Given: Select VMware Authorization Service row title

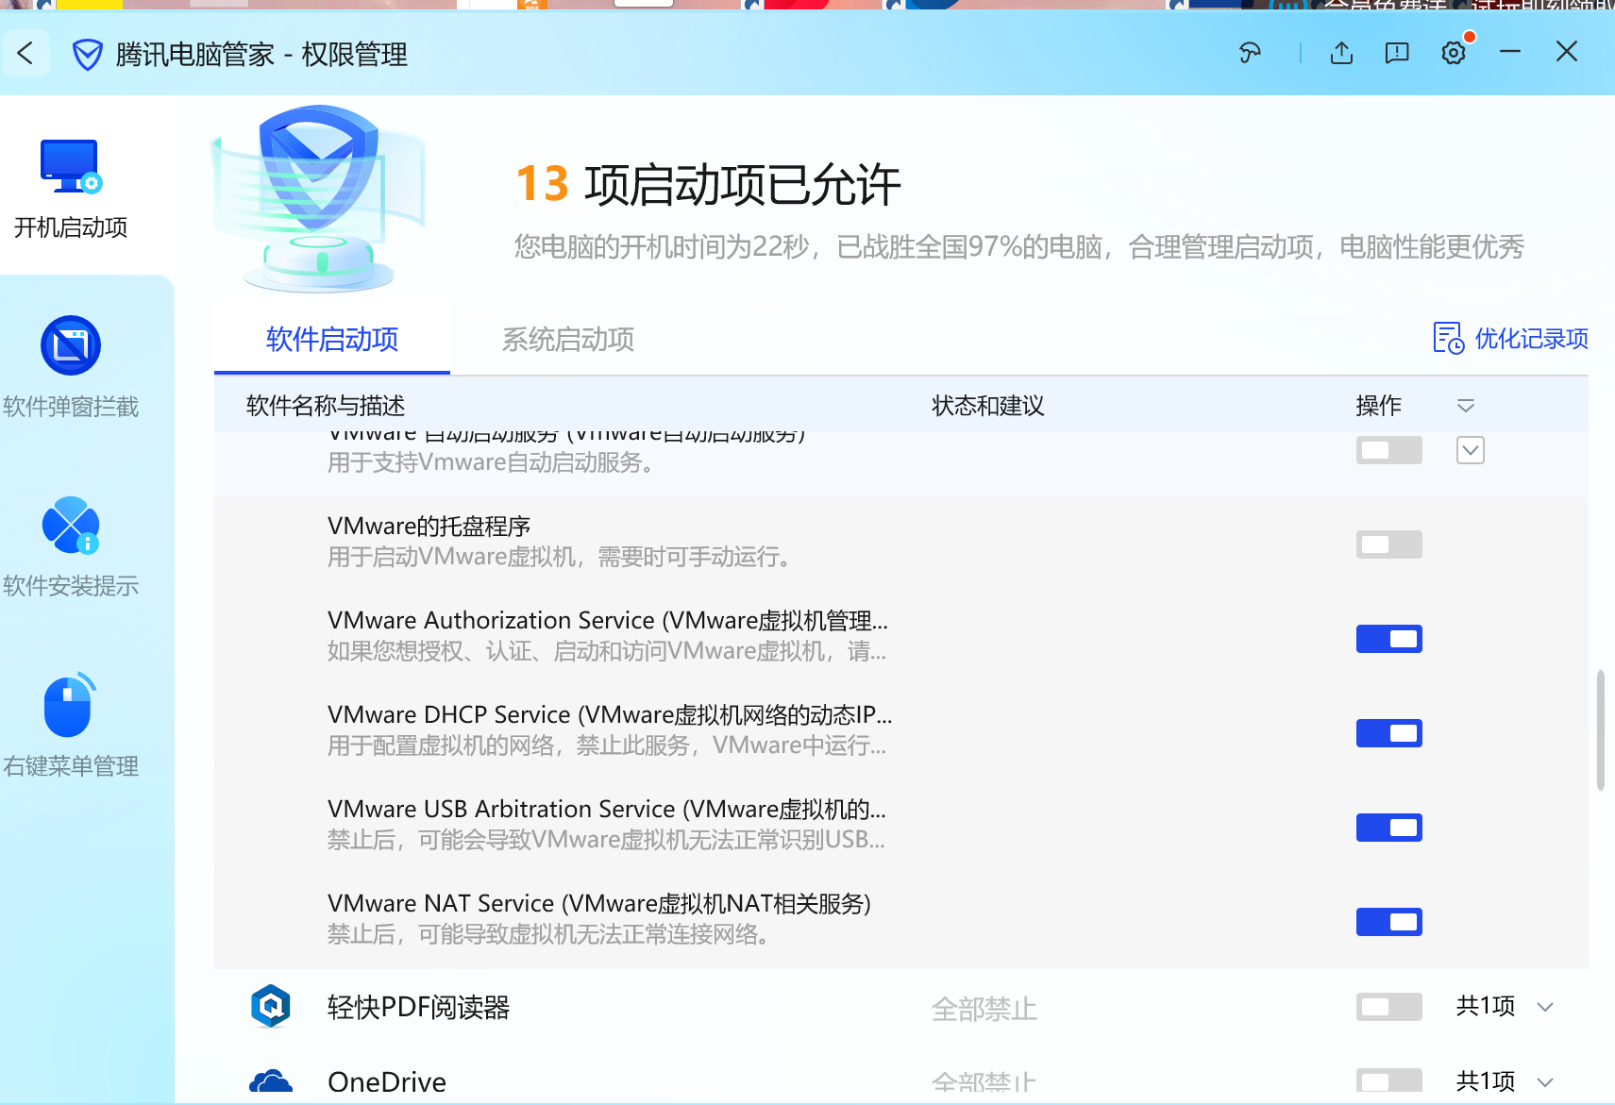Looking at the screenshot, I should [x=608, y=620].
